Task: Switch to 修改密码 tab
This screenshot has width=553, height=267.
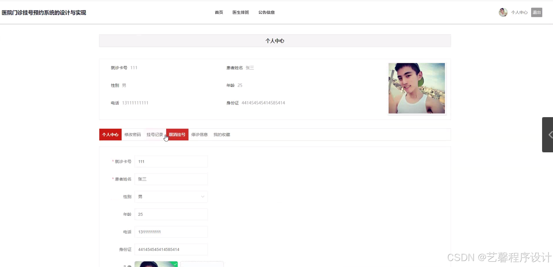Action: click(x=133, y=135)
